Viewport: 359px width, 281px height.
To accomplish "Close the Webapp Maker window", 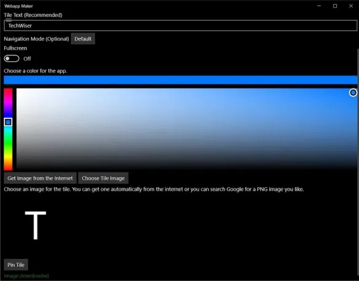I will pyautogui.click(x=351, y=6).
